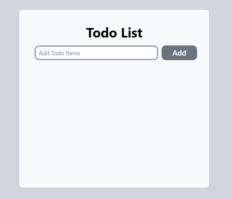The width and height of the screenshot is (231, 199).
Task: Submit the todo with the Add button
Action: tap(179, 53)
